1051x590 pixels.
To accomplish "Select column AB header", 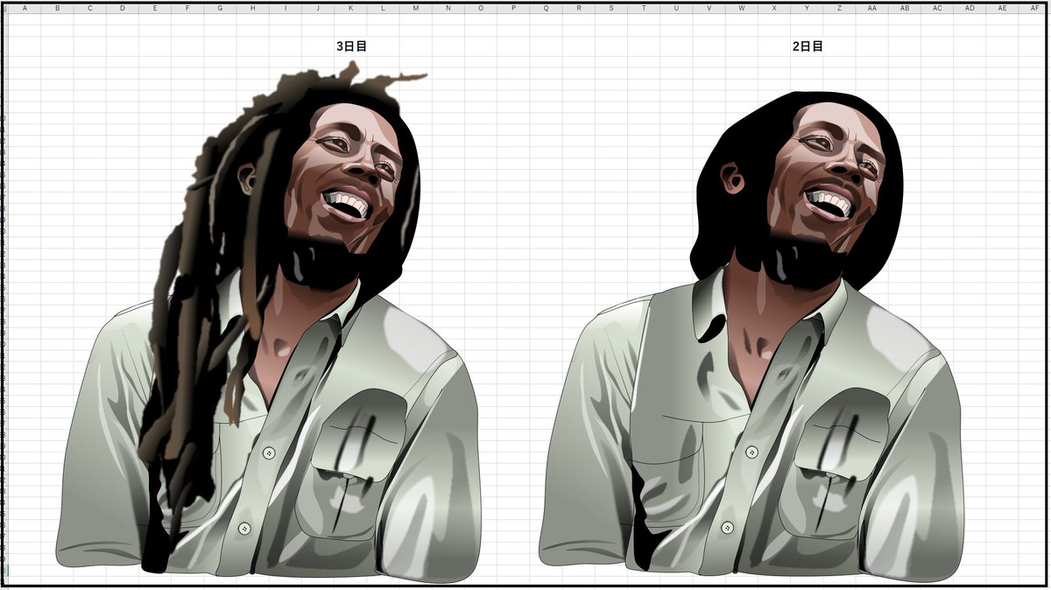I will 904,8.
